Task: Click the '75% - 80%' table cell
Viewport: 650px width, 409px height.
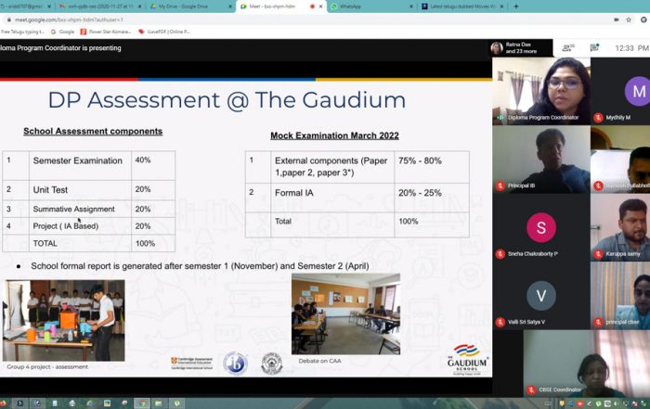Action: pyautogui.click(x=432, y=167)
